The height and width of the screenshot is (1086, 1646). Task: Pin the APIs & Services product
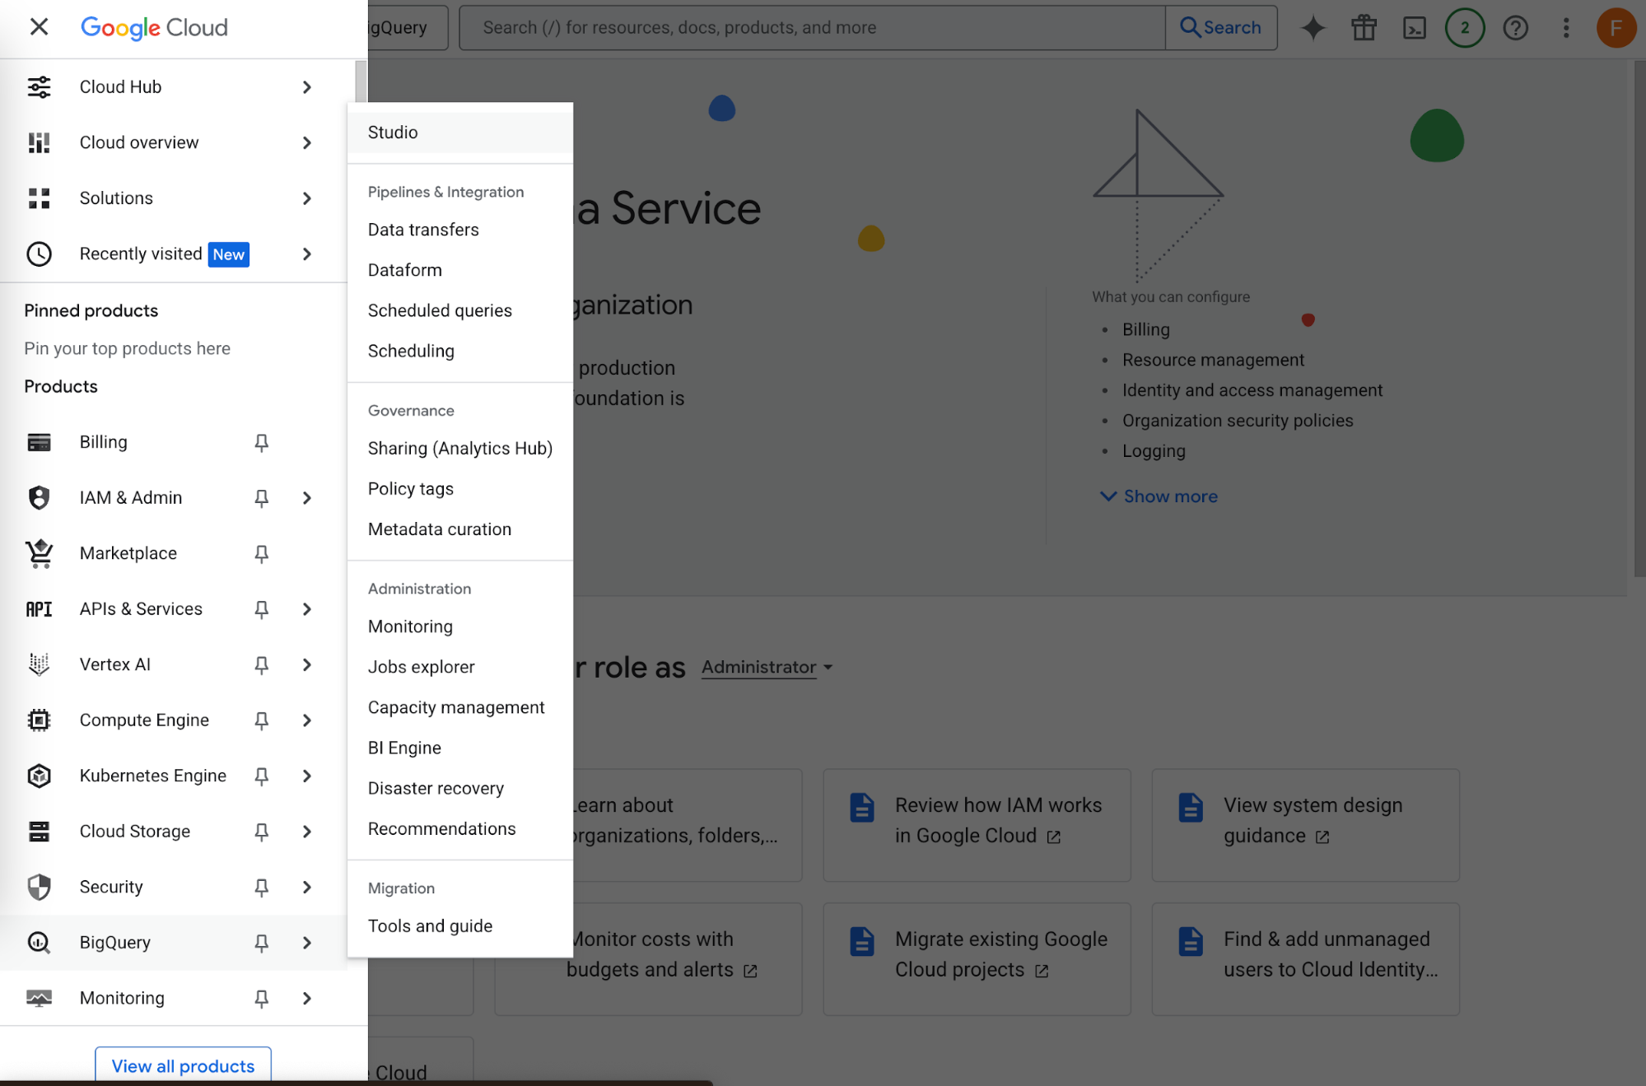tap(261, 609)
